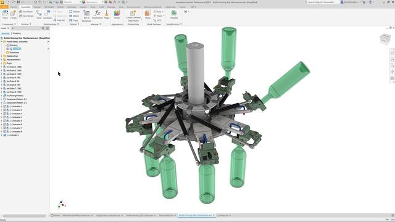Switch to Cylinder.ipt document tab
This screenshot has width=395, height=222.
222,215
